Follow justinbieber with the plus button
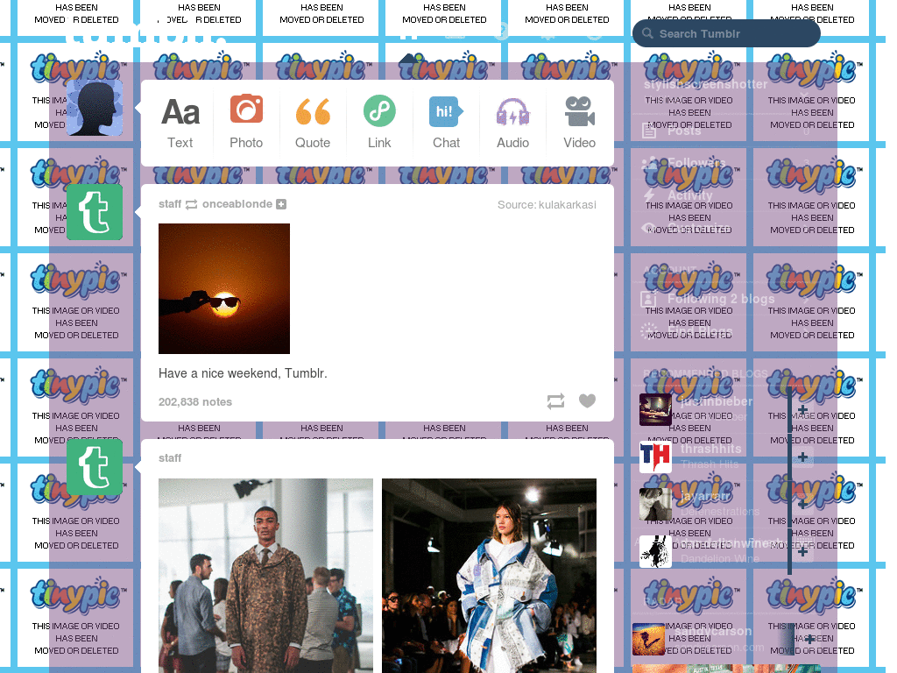Screen dimensions: 897x673 coord(802,409)
